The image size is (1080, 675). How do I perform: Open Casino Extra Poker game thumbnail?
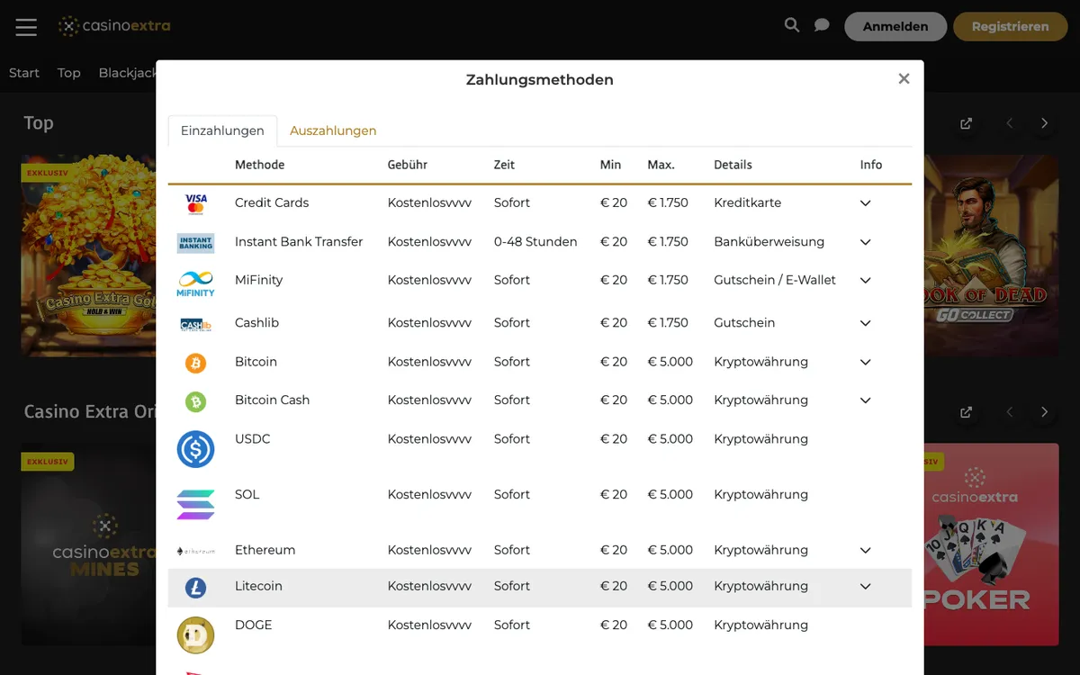[991, 544]
